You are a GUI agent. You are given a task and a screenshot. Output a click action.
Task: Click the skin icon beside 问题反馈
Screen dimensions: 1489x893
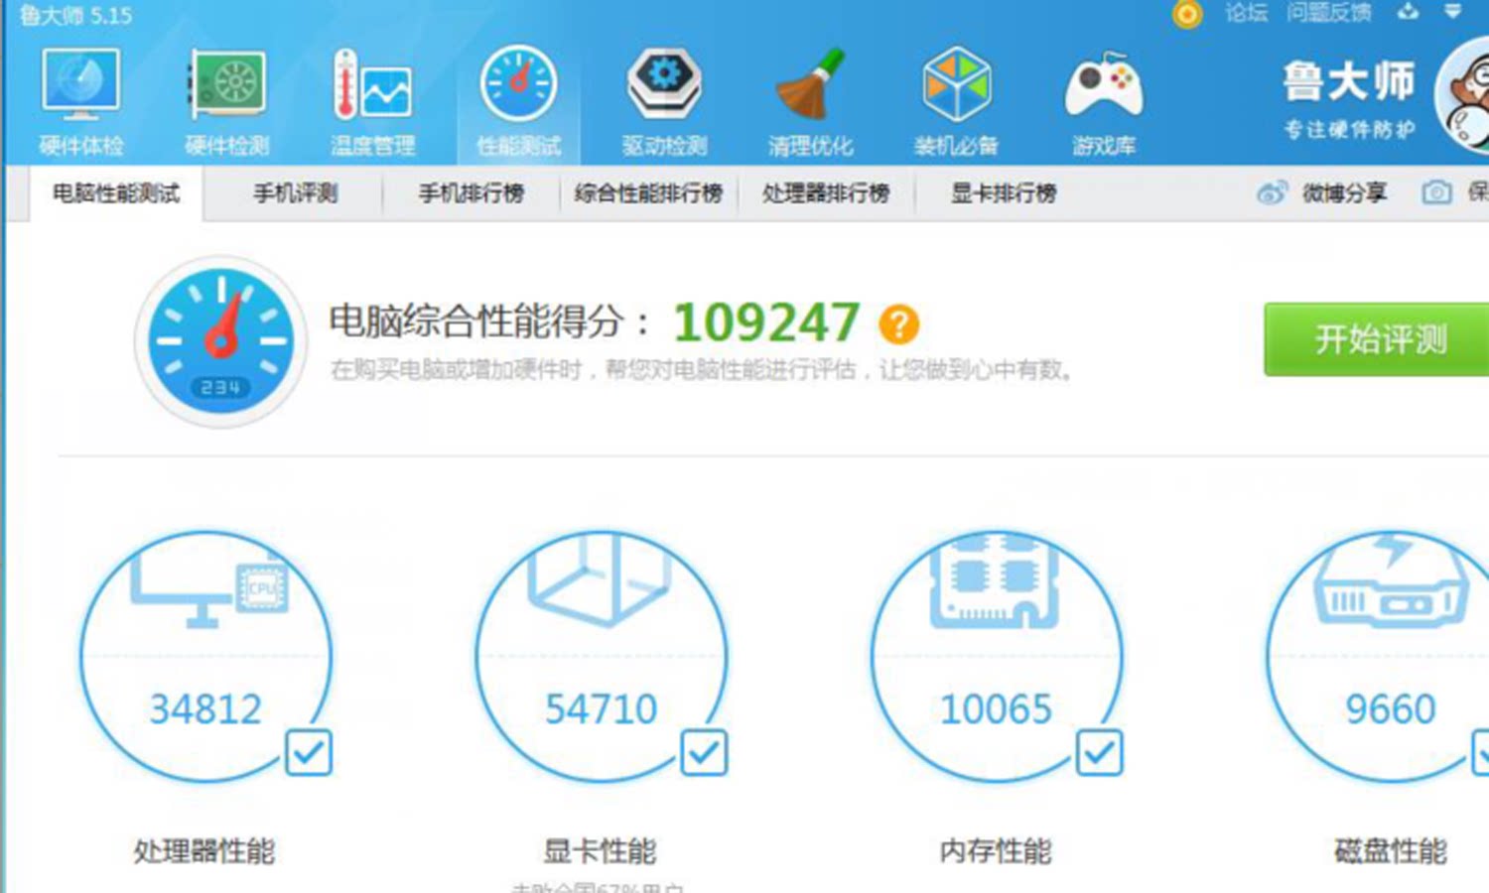tap(1408, 12)
